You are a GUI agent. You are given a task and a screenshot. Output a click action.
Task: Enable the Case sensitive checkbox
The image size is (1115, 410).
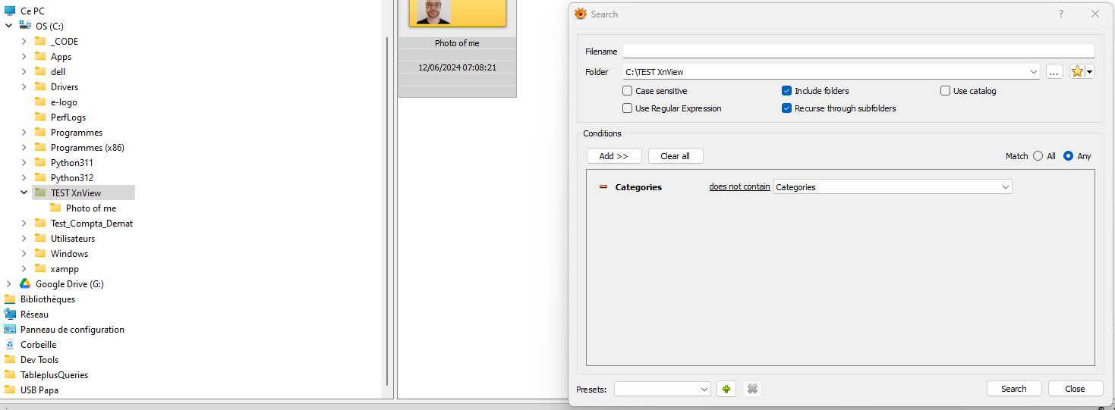pyautogui.click(x=627, y=91)
